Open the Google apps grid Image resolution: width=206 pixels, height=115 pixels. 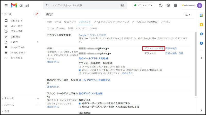[176, 5]
